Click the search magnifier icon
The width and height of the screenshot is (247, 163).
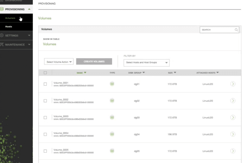pos(236,30)
